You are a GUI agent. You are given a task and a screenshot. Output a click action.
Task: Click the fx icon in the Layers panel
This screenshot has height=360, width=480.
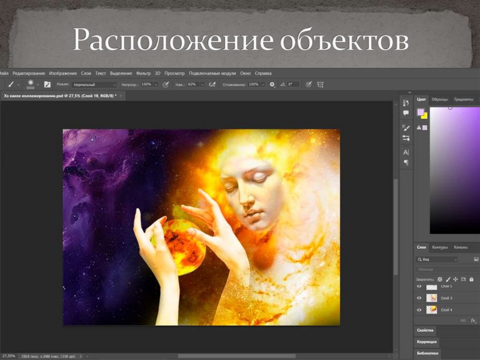[x=472, y=321]
